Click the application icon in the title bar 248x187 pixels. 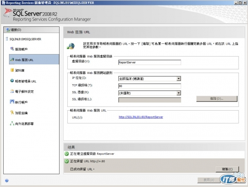tap(4, 3)
